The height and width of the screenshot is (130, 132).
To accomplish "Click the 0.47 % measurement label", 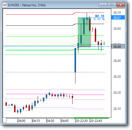I will (x=99, y=19).
